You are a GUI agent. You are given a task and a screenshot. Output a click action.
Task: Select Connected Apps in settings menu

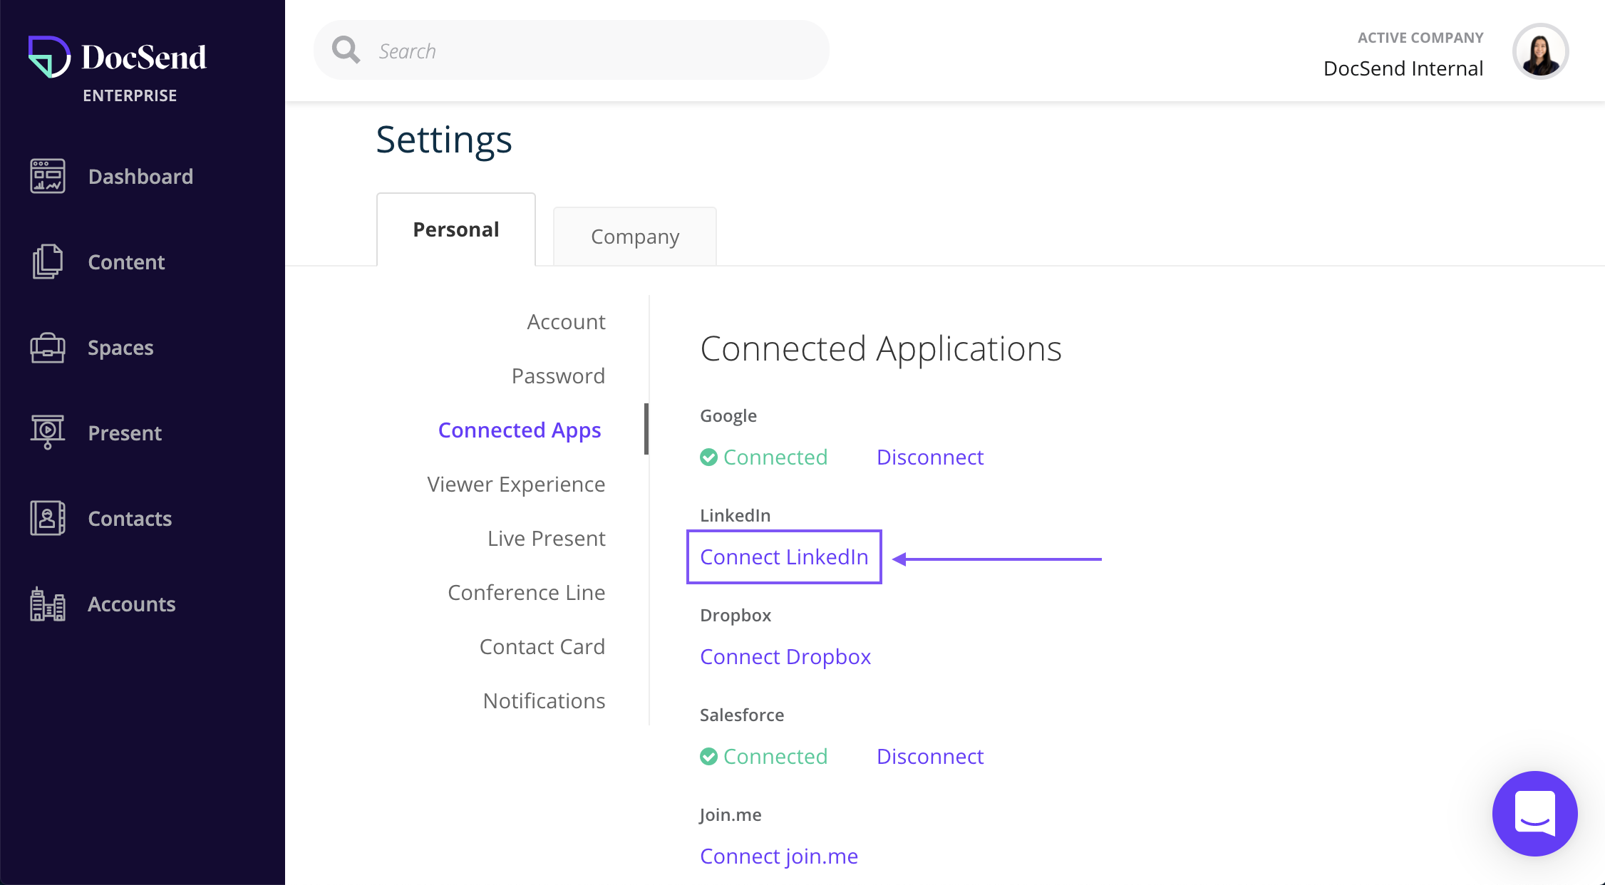(520, 430)
